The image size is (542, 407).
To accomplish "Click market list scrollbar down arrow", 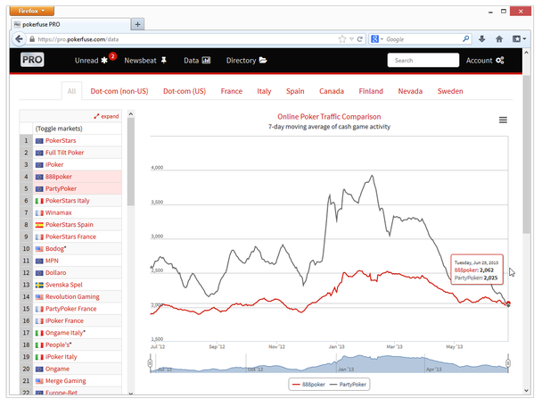I will [131, 393].
